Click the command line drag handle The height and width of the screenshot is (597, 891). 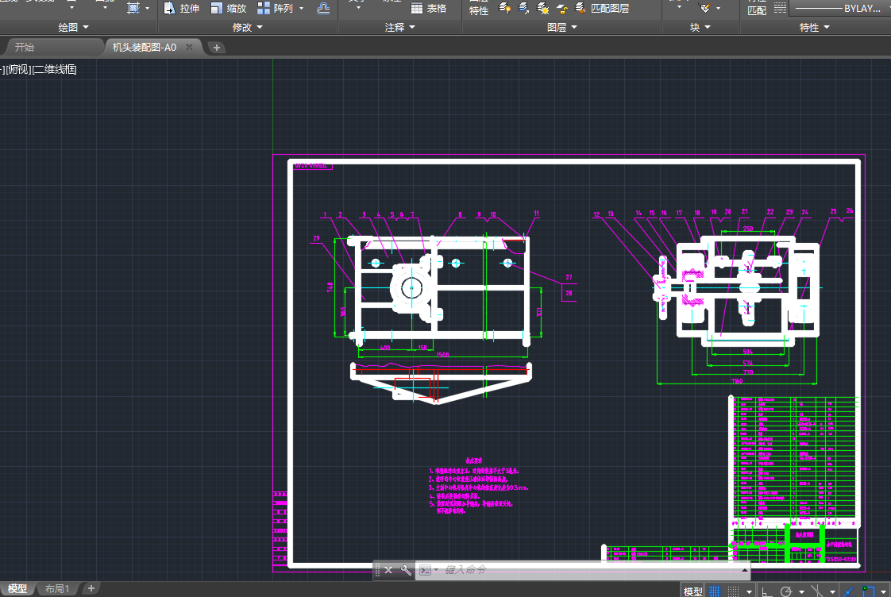tap(377, 570)
